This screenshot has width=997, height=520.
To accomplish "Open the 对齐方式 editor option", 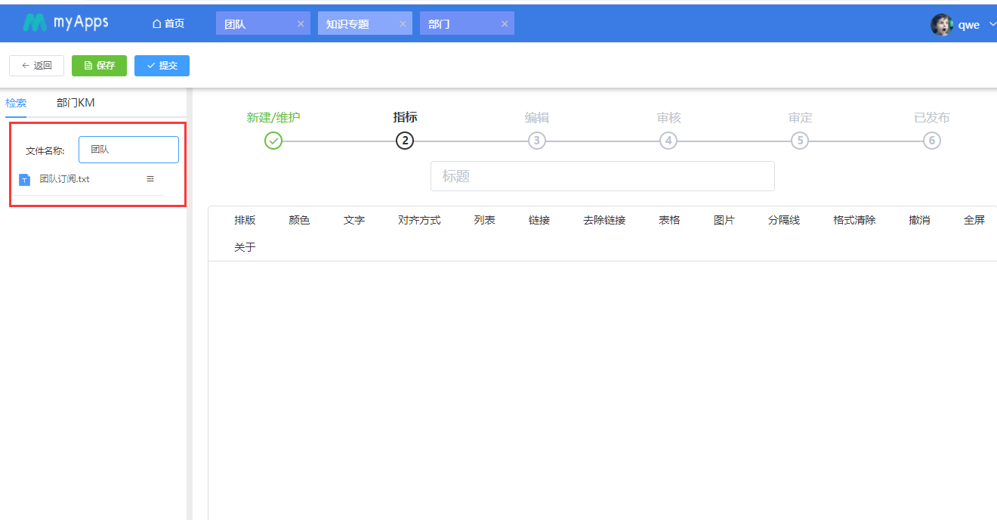I will coord(419,220).
